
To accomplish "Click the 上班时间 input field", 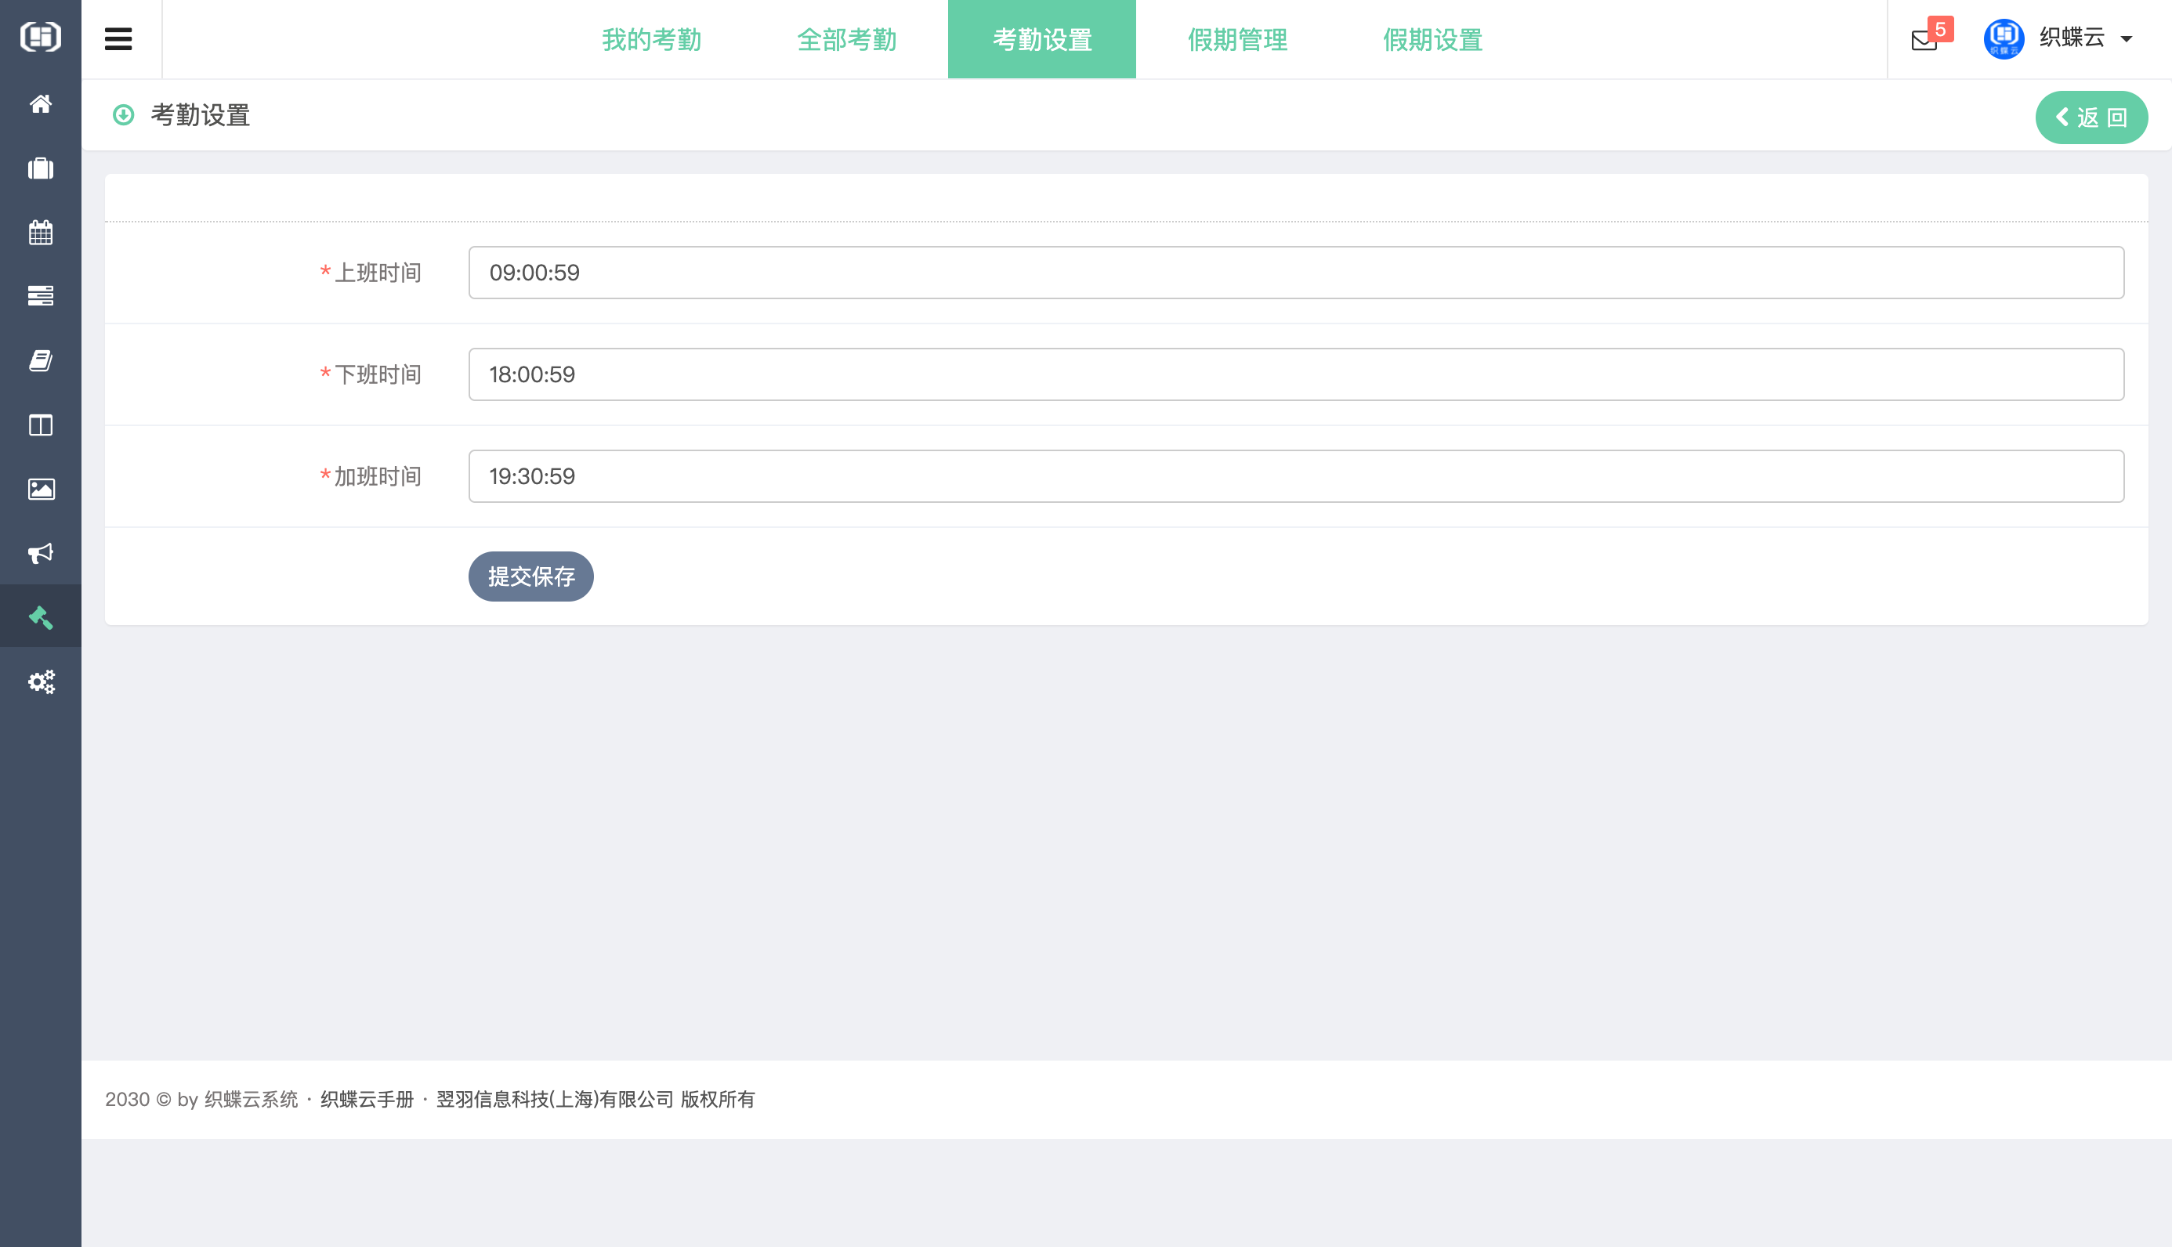I will pos(1295,273).
